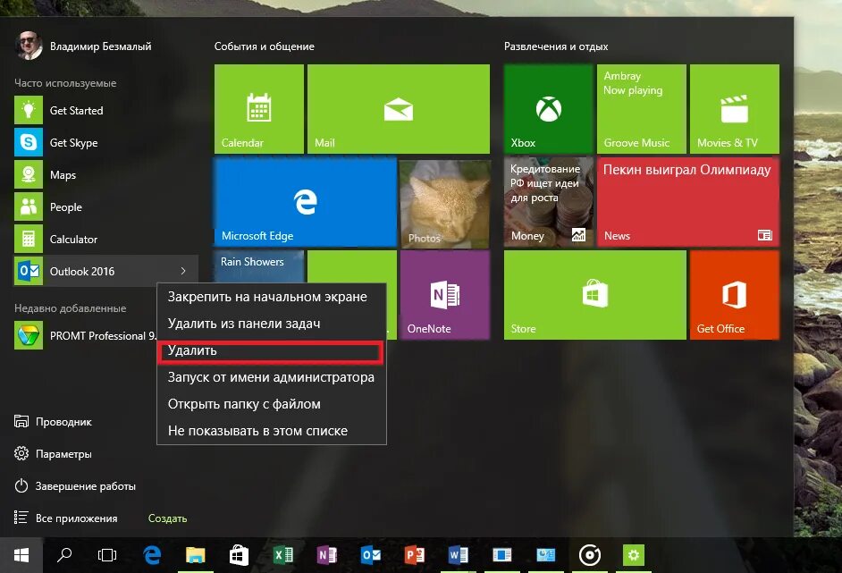842x573 pixels.
Task: Launch PowerPoint from the taskbar
Action: click(x=414, y=555)
